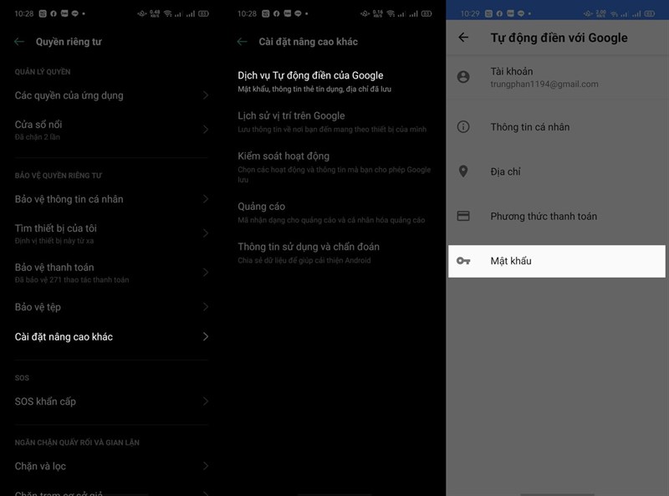Tap Wi-Fi icon on Cài đặt nâng cao khác screen
The image size is (669, 496).
(391, 13)
